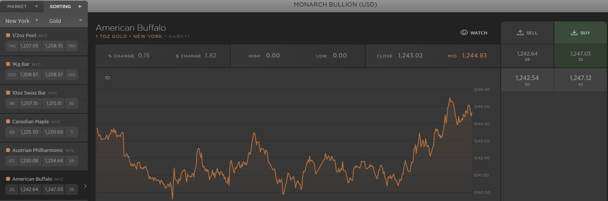Viewport: 608px width, 201px height.
Task: Expand the 10oz Swiss Bar row chevron
Action: (85, 100)
